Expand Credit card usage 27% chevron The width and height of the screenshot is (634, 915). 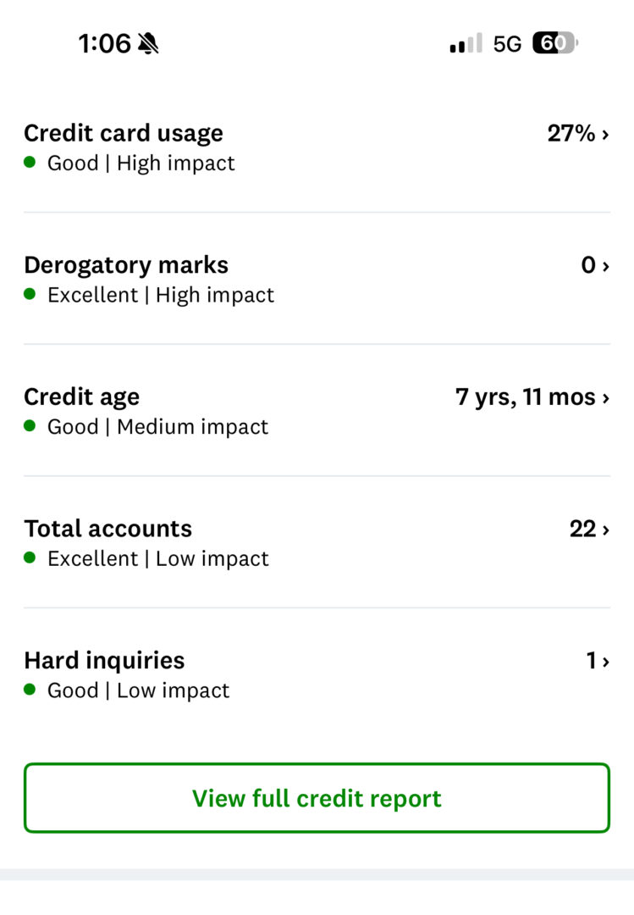(605, 134)
